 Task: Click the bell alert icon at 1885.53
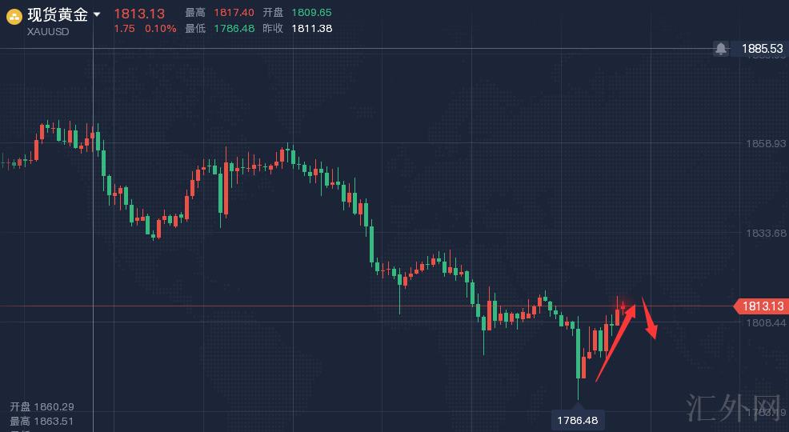tap(721, 49)
